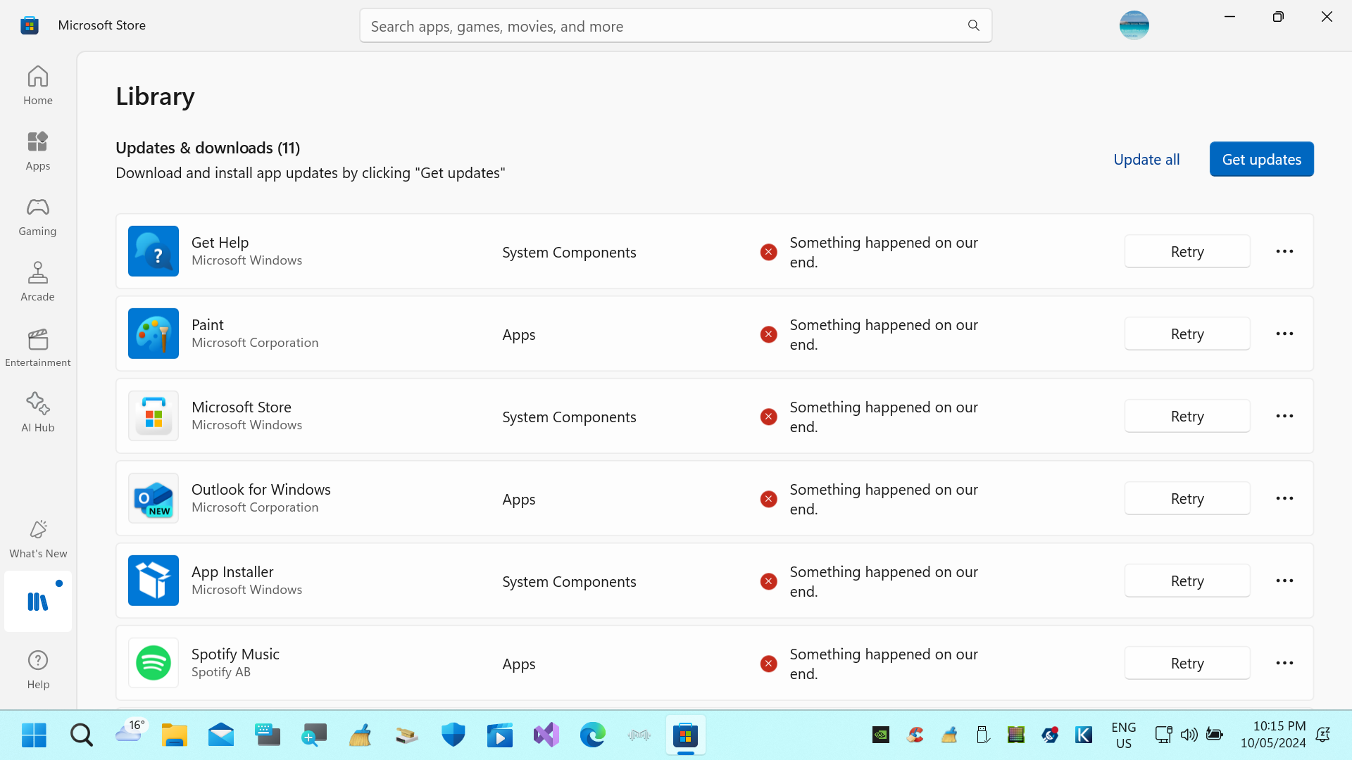Open more options for Paint
The image size is (1352, 760).
pos(1284,334)
